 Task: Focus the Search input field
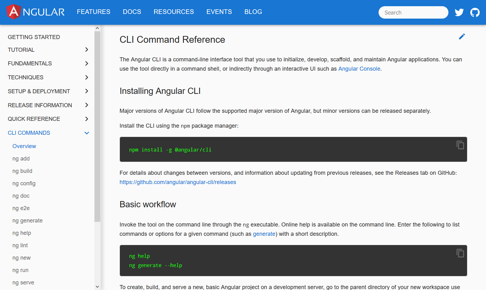[413, 12]
